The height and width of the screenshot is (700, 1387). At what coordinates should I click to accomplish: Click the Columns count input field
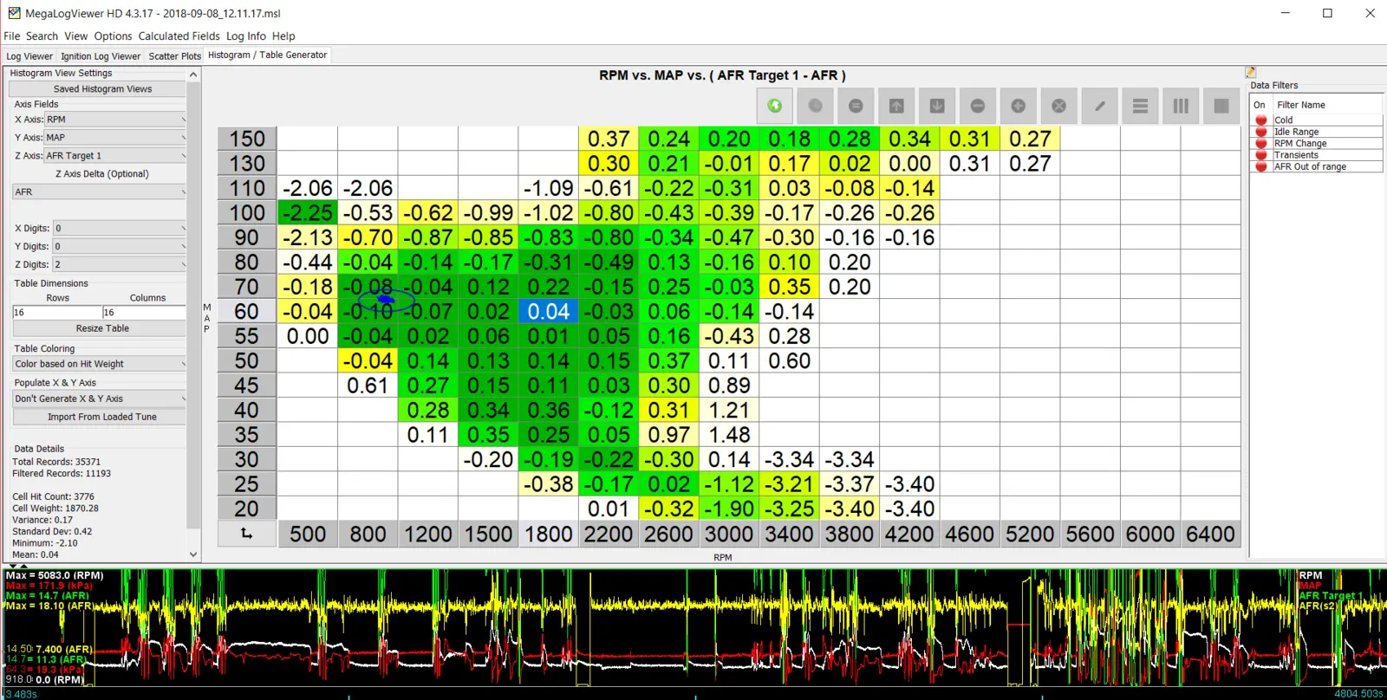click(x=144, y=312)
